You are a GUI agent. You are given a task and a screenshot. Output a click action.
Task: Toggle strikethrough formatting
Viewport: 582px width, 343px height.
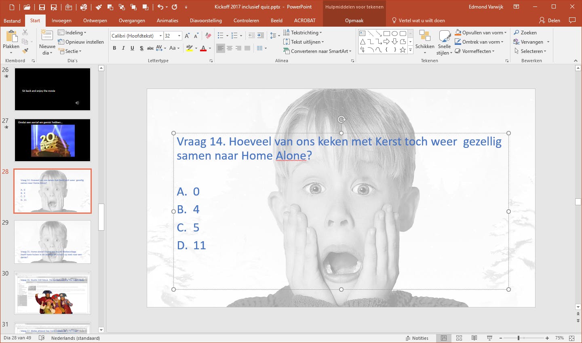point(150,48)
